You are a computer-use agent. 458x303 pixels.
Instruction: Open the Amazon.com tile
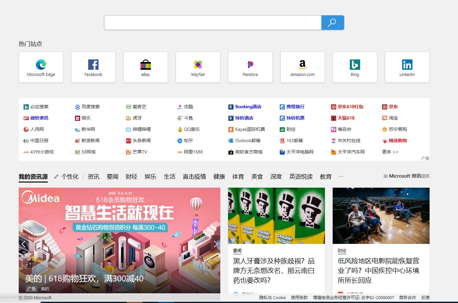tap(303, 67)
